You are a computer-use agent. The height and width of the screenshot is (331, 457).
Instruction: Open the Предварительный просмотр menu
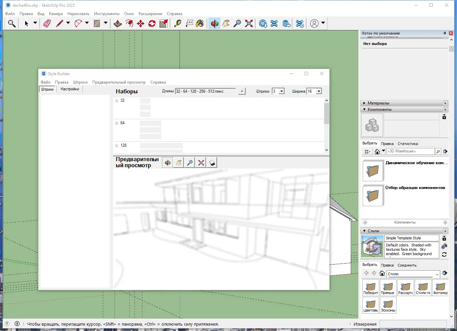(x=119, y=82)
